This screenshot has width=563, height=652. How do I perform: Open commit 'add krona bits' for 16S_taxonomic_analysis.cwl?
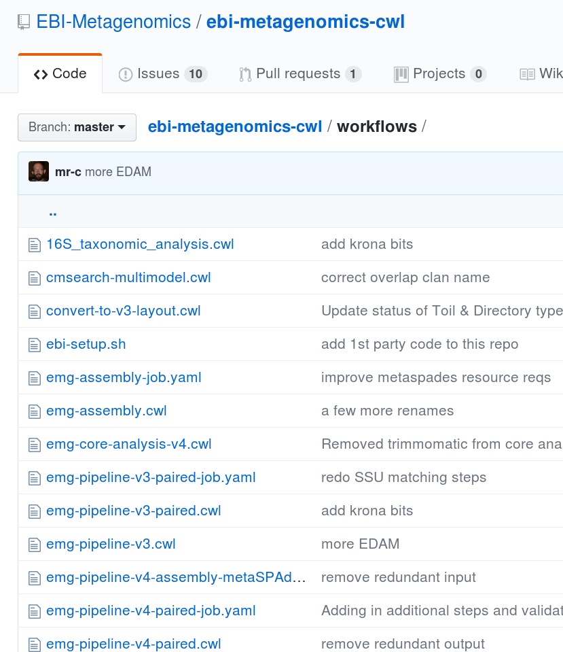(367, 244)
